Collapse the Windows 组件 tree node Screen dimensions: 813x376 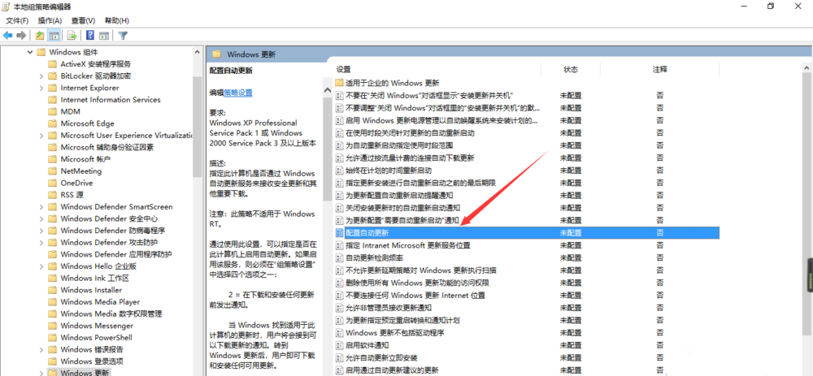pyautogui.click(x=29, y=52)
